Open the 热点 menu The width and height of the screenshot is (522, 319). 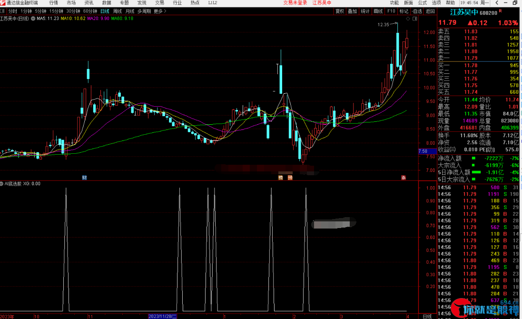pyautogui.click(x=195, y=3)
